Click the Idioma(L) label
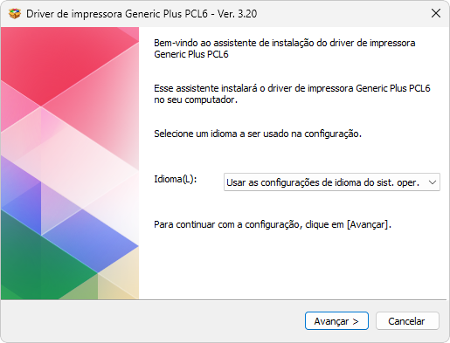 [x=176, y=179]
